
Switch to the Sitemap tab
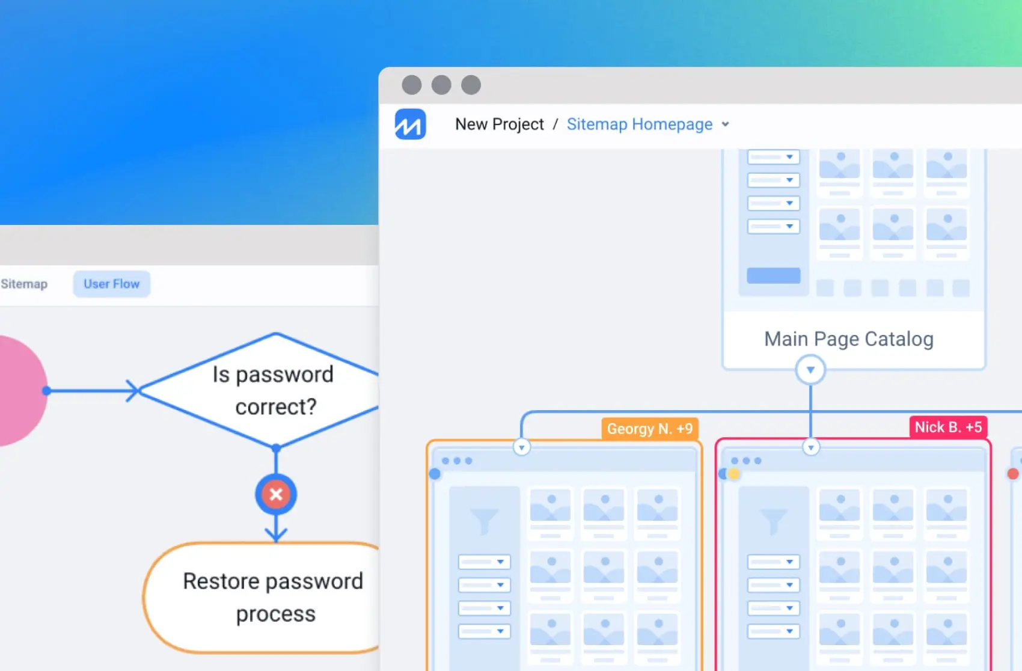point(24,284)
